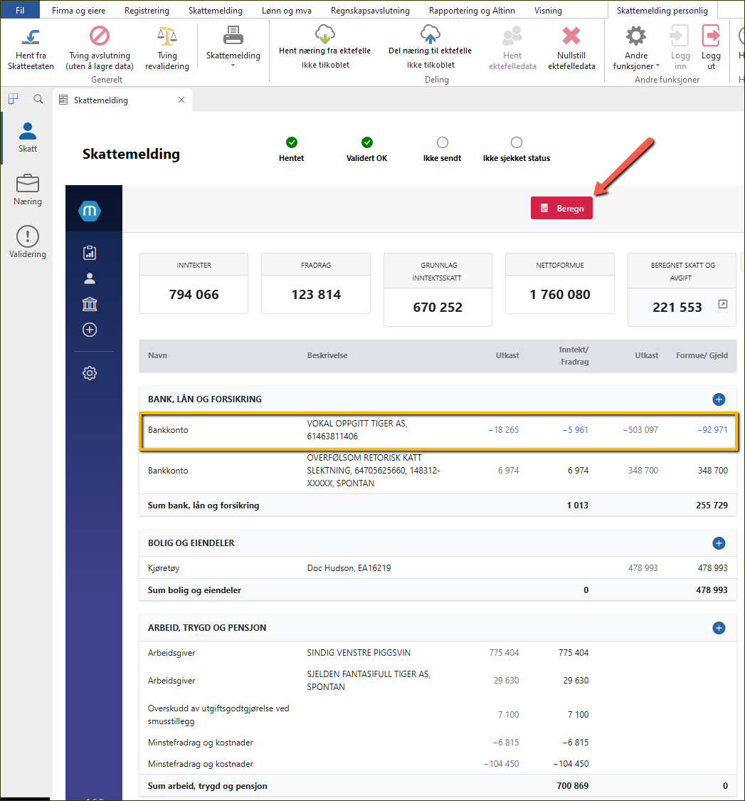This screenshot has width=745, height=801.
Task: Click Minstefradrag value −6 815
Action: (575, 742)
